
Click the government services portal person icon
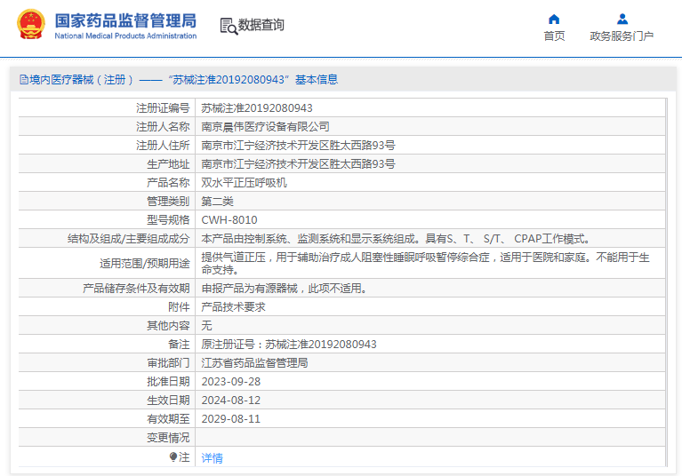point(622,20)
